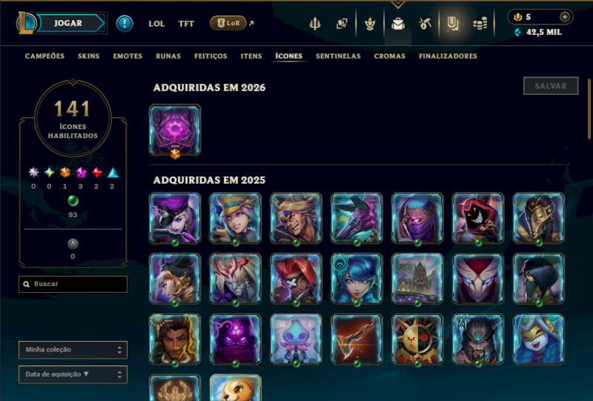This screenshot has height=401, width=593.
Task: Open the Profile wings icon
Action: point(369,24)
